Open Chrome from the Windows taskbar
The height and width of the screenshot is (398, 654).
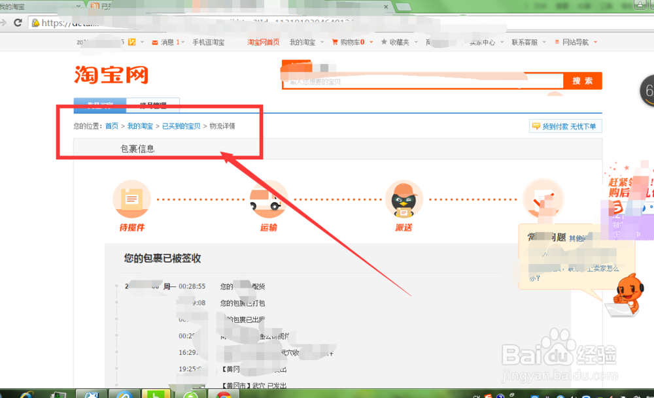point(223,394)
